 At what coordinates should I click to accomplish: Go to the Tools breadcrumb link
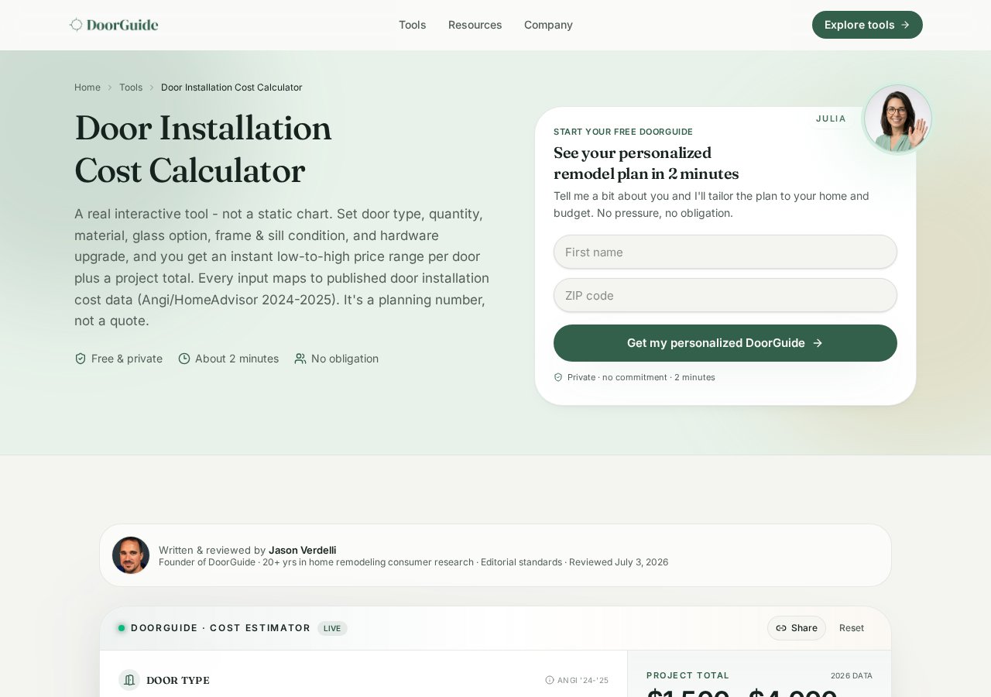click(x=131, y=88)
